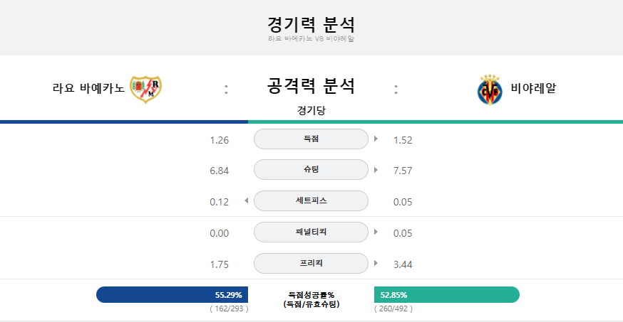Click the arrow left of 세트피스 pill

(247, 200)
